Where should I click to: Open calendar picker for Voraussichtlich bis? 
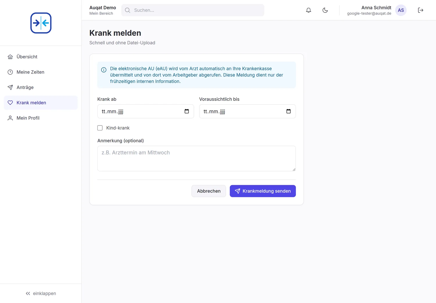[288, 111]
